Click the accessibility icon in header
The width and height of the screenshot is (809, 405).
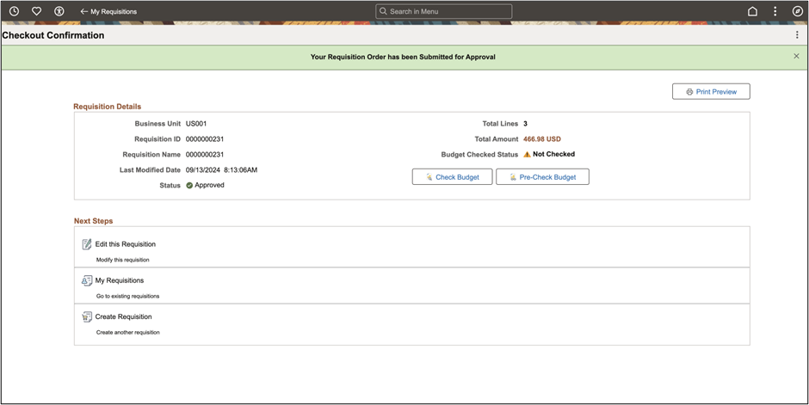coord(59,11)
